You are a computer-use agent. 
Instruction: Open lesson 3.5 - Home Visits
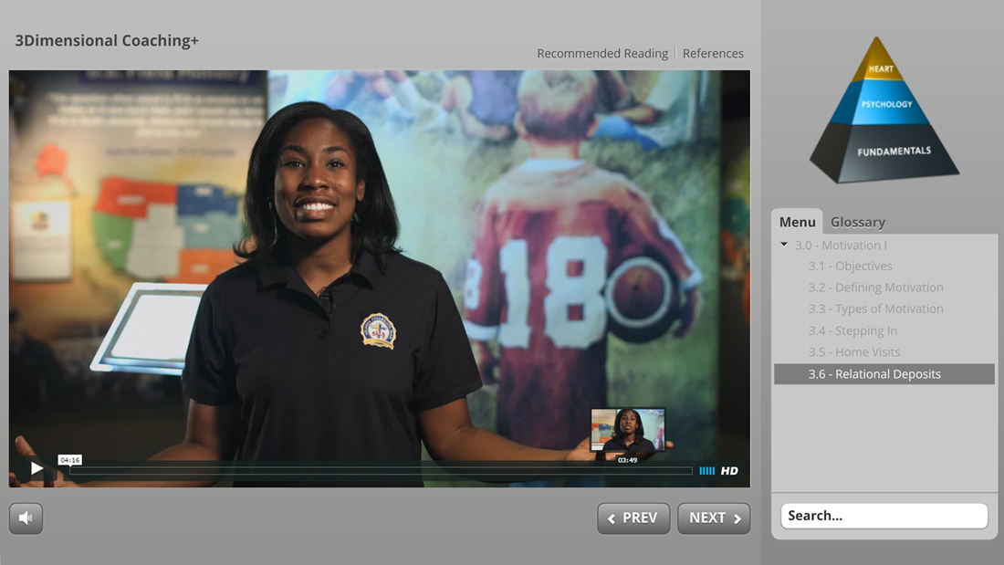[x=853, y=352]
